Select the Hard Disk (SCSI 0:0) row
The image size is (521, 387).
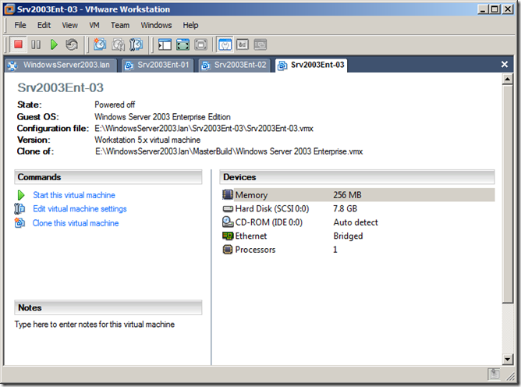359,209
